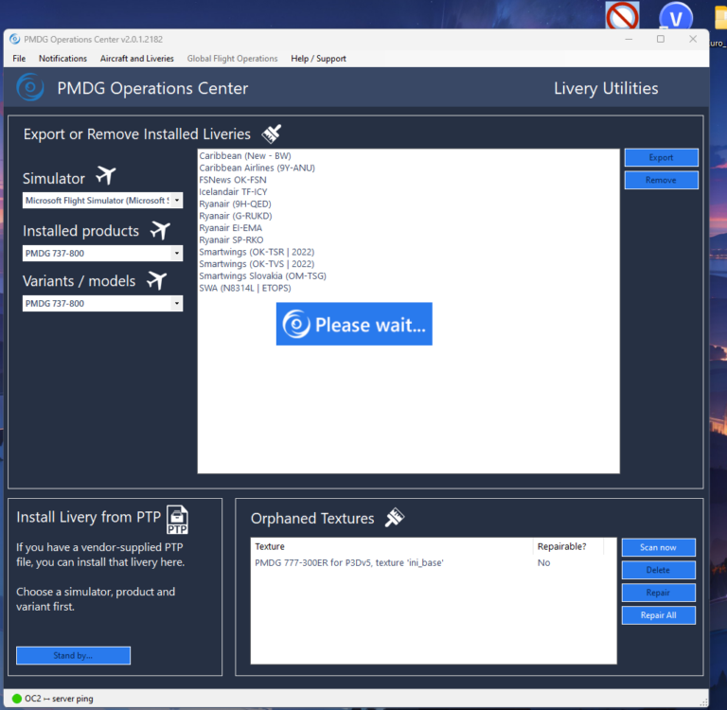Click the green server ping status indicator

click(x=17, y=698)
